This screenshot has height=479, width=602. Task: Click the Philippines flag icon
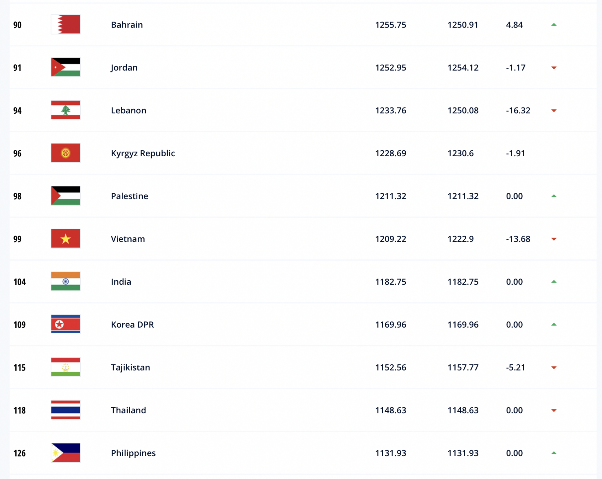66,453
